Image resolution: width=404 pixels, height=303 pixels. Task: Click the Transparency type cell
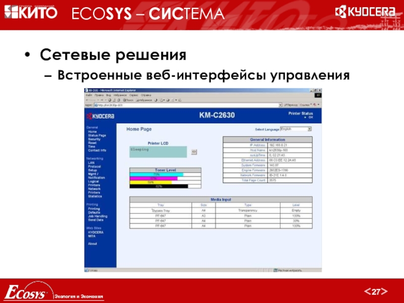pyautogui.click(x=247, y=211)
